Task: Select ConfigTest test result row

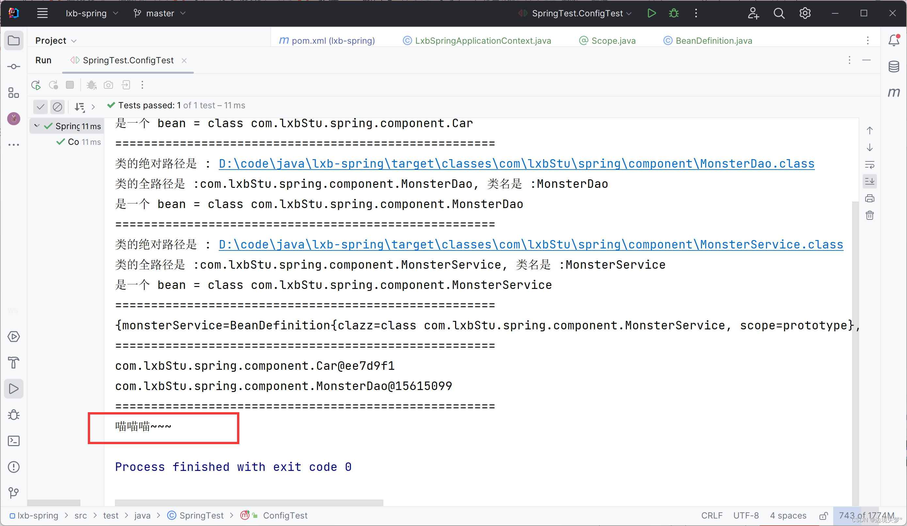Action: pyautogui.click(x=79, y=142)
